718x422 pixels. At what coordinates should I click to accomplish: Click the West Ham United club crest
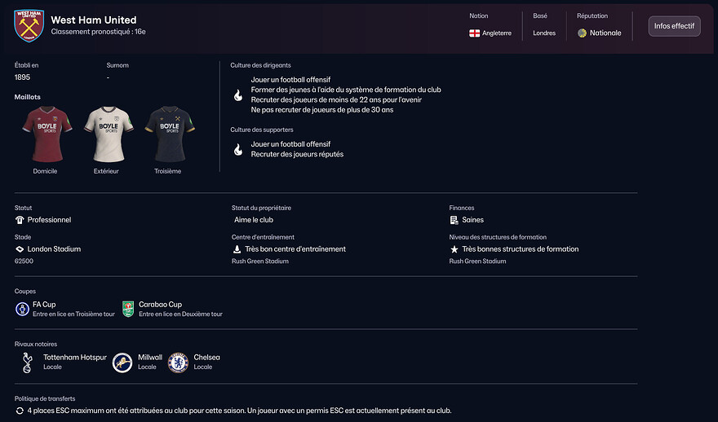29,26
